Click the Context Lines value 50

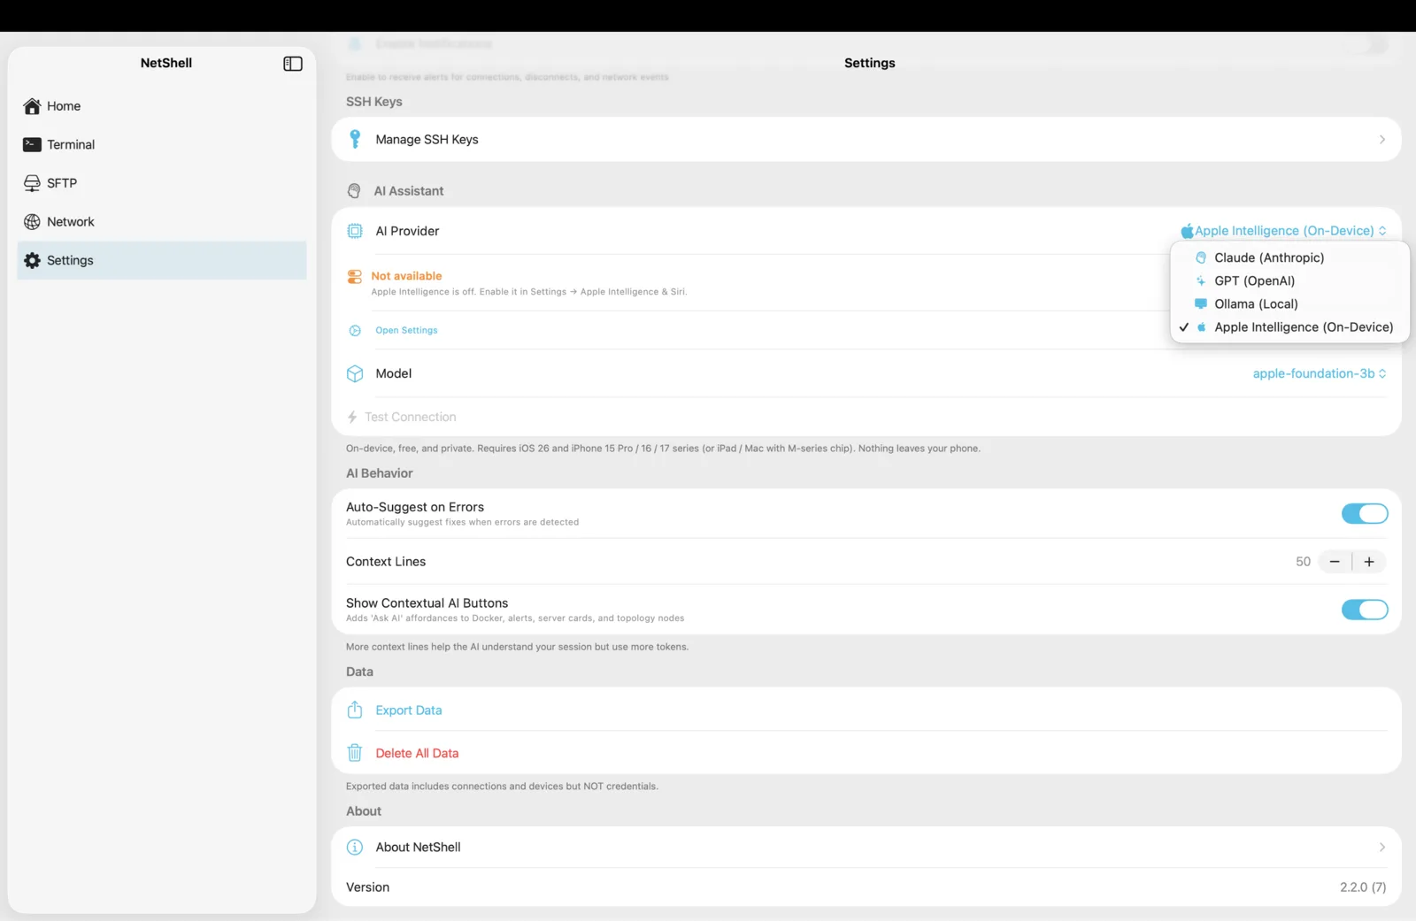1303,562
